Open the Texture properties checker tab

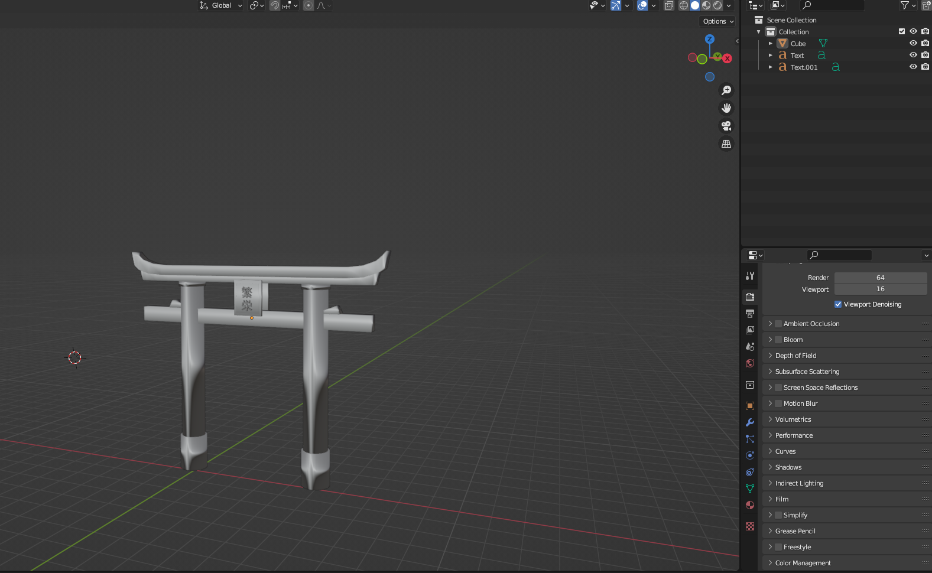point(750,526)
